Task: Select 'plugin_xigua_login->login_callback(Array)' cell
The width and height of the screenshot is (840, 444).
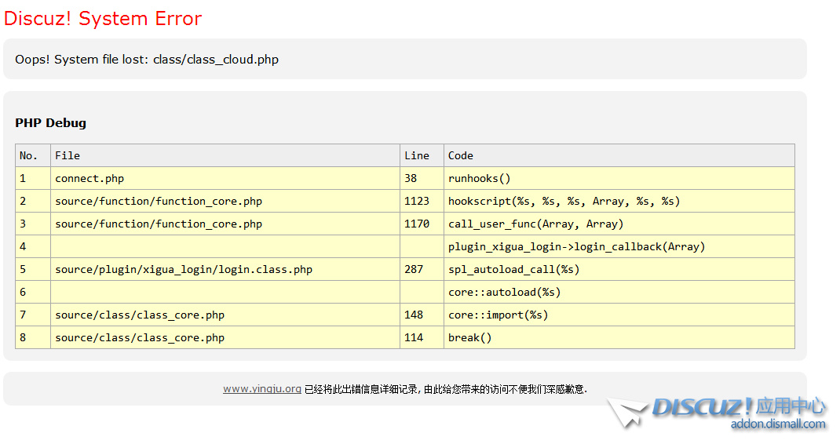Action: point(619,247)
